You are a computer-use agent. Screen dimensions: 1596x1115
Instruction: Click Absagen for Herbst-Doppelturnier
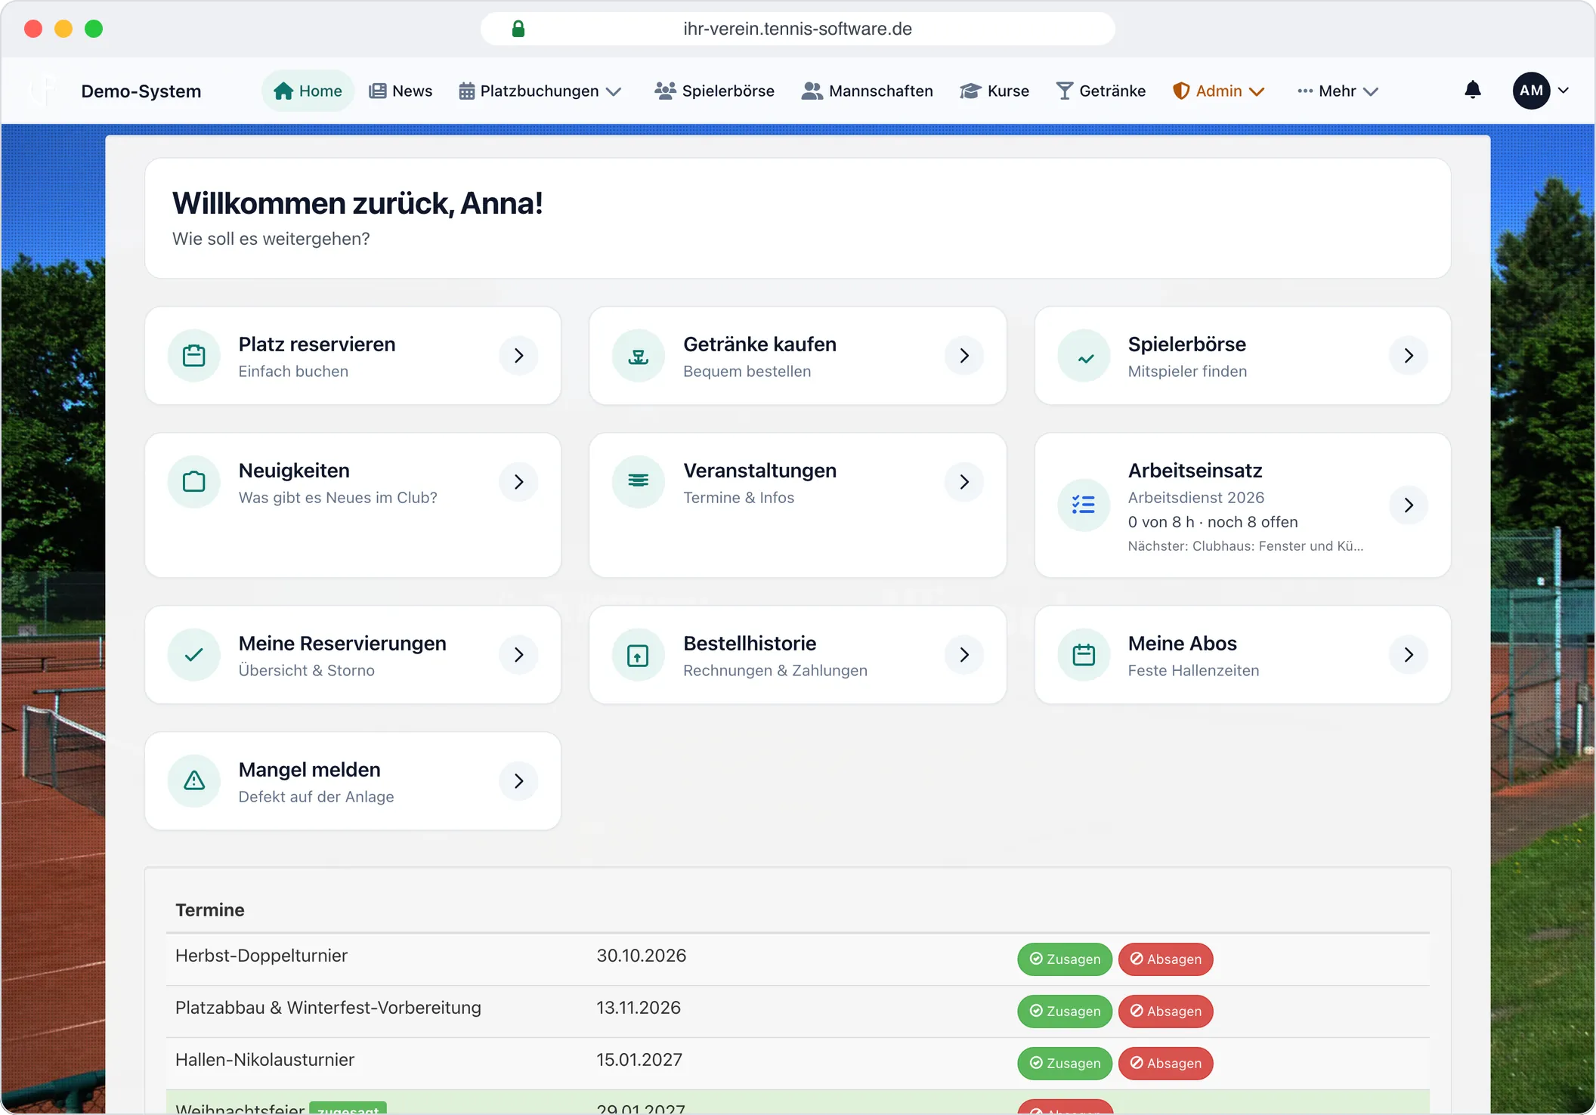[1165, 959]
